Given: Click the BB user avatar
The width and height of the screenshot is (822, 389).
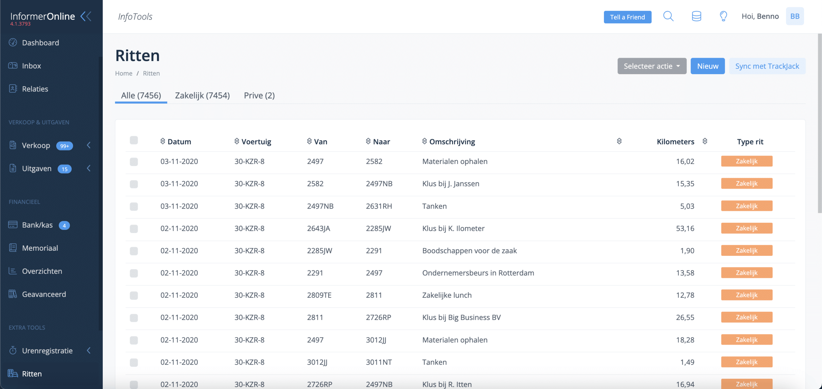Looking at the screenshot, I should coord(795,16).
